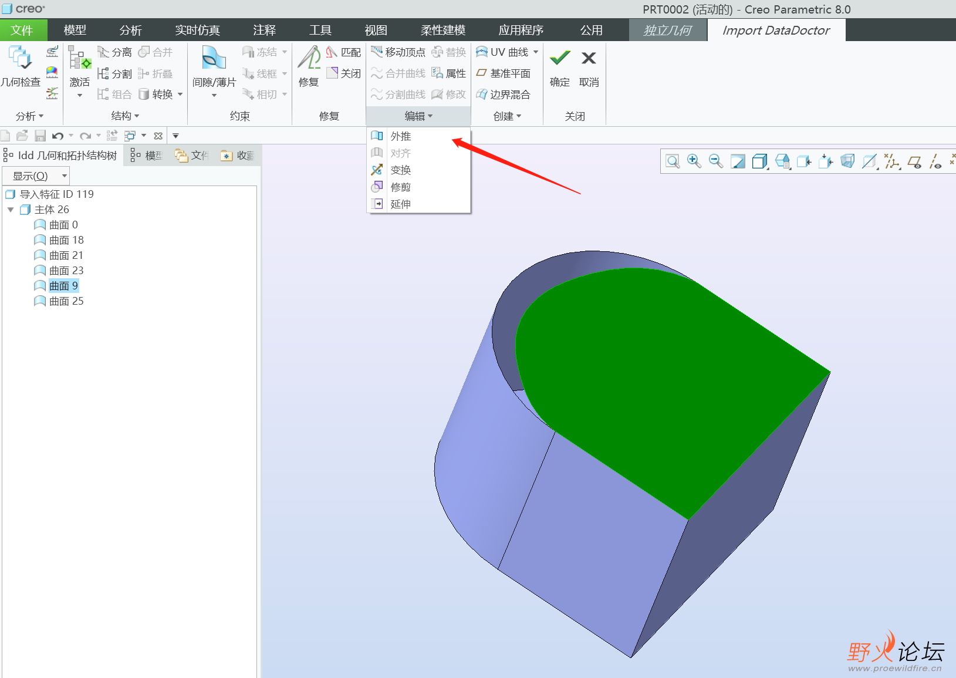The height and width of the screenshot is (678, 956).
Task: Expand the 编辑 group dropdown
Action: pos(418,116)
